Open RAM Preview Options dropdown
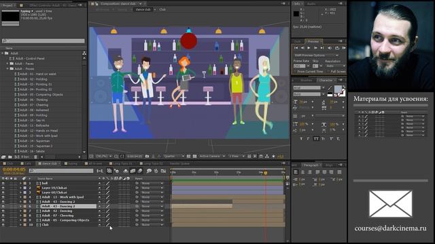 click(315, 56)
